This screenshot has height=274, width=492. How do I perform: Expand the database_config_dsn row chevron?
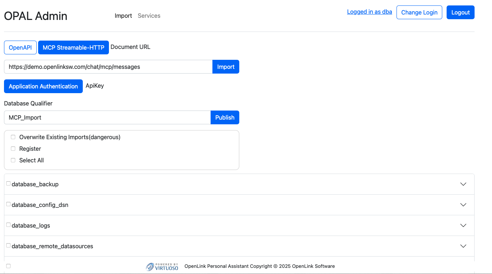pos(463,205)
